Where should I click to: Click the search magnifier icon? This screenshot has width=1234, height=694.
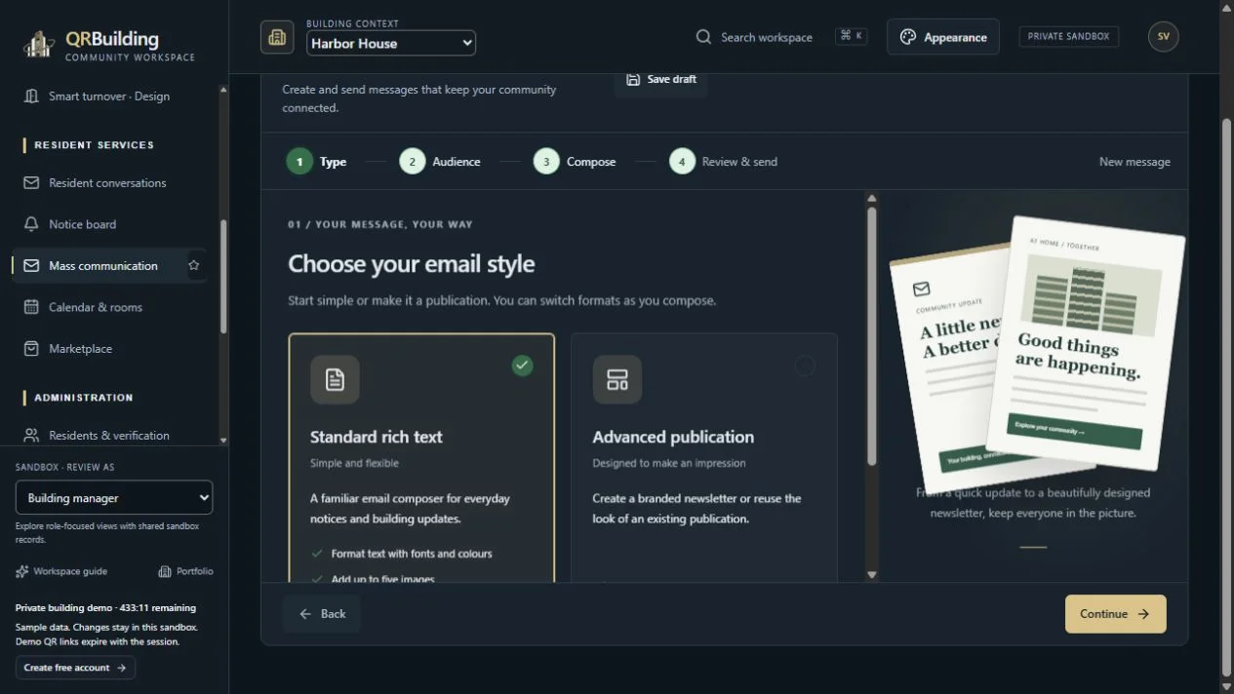(x=703, y=37)
